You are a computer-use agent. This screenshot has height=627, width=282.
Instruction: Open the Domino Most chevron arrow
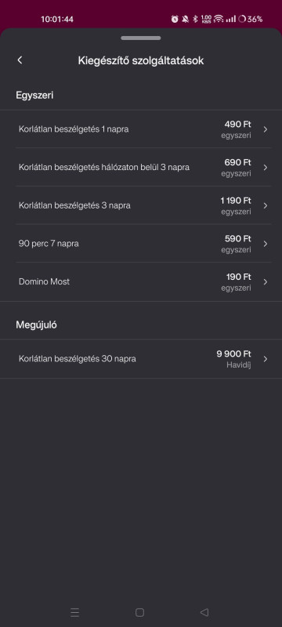coord(266,281)
